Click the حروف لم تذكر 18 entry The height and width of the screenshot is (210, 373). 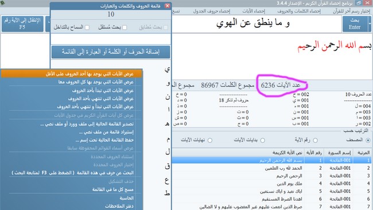pyautogui.click(x=234, y=100)
